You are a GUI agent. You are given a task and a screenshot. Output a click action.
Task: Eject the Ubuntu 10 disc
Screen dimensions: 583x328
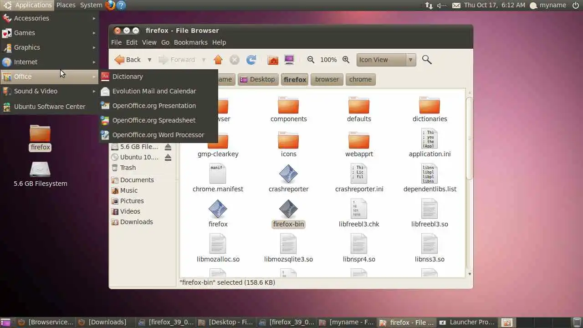[x=168, y=157]
